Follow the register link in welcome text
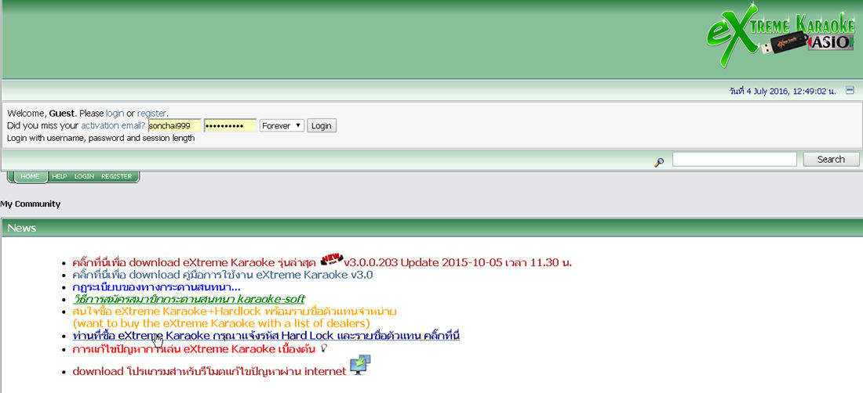Image resolution: width=863 pixels, height=393 pixels. click(x=151, y=114)
